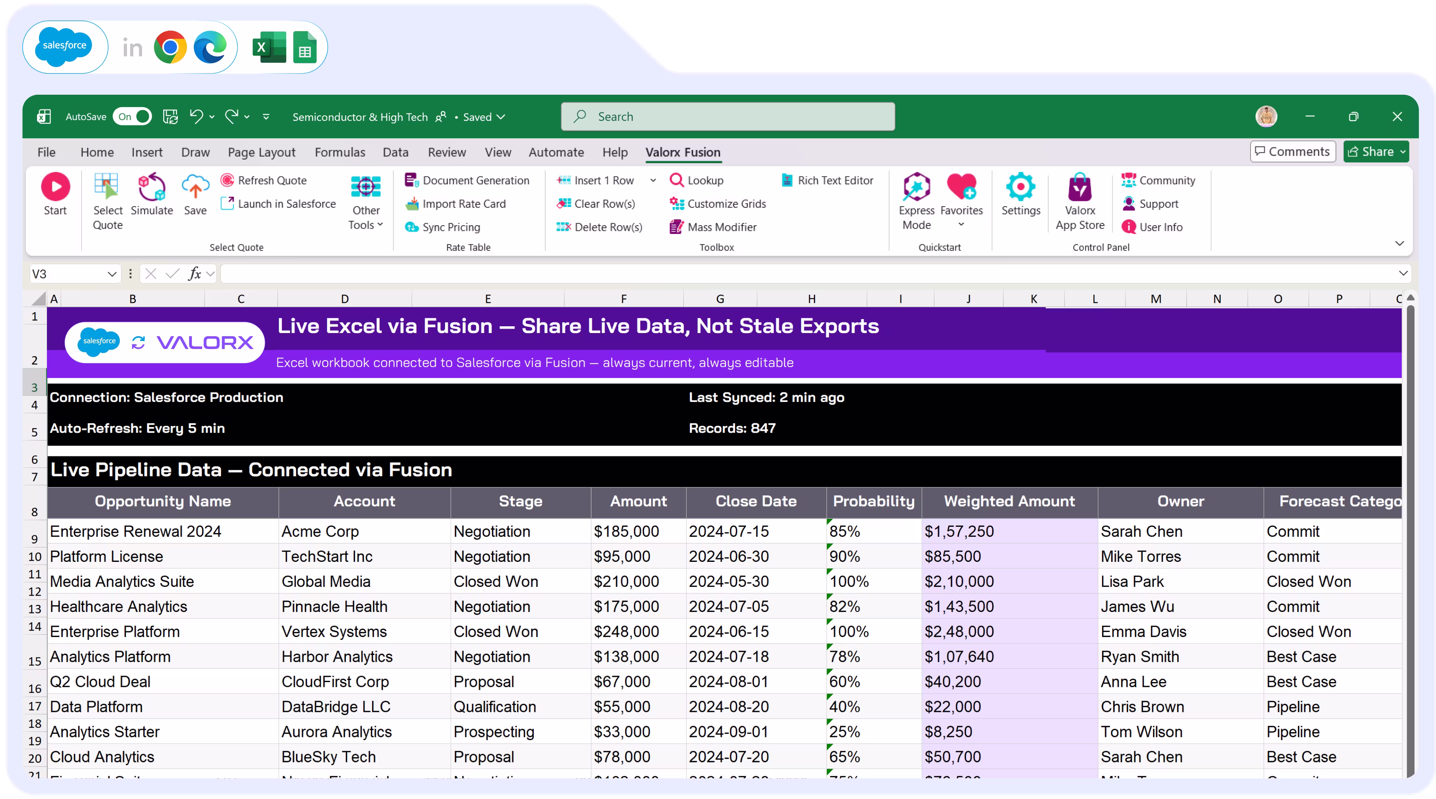Switch to the Automate tab

(x=556, y=152)
